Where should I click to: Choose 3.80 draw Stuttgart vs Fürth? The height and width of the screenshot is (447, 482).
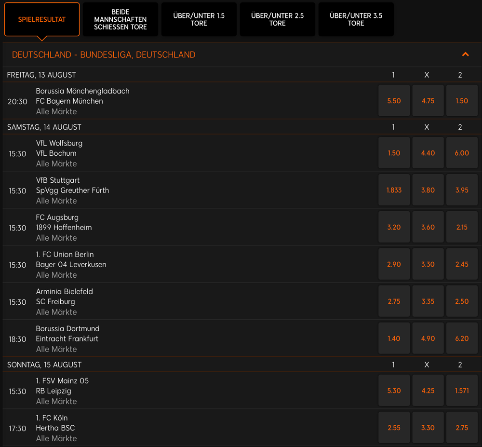coord(428,190)
